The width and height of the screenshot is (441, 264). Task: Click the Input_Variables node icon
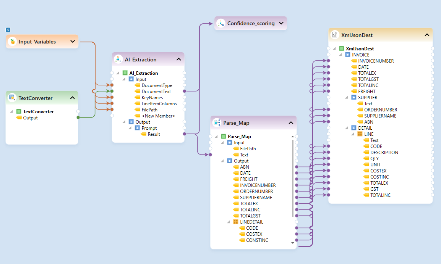click(12, 42)
